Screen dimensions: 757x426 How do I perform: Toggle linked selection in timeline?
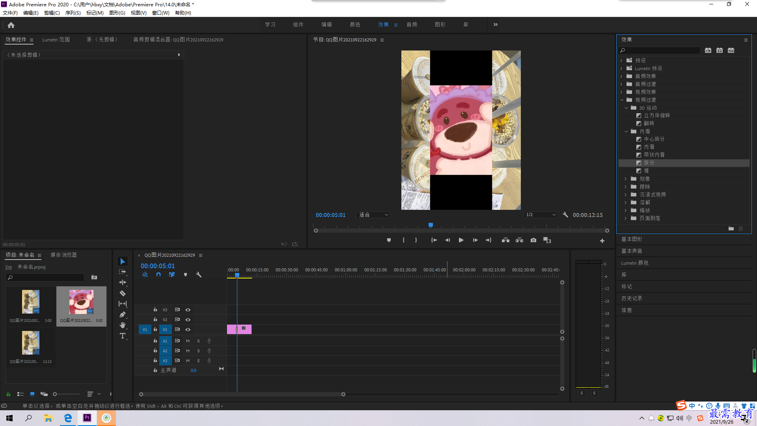(172, 275)
